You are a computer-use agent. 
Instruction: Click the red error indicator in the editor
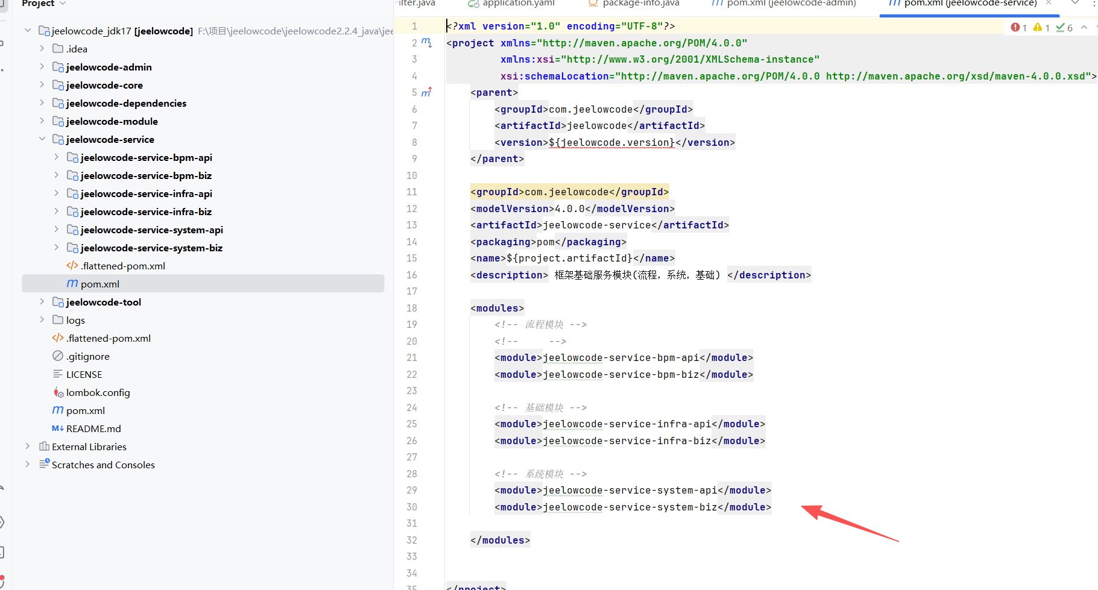point(1018,28)
